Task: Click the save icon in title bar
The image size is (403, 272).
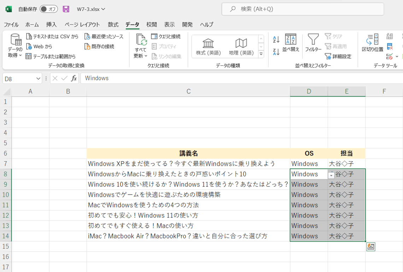Action: click(66, 9)
